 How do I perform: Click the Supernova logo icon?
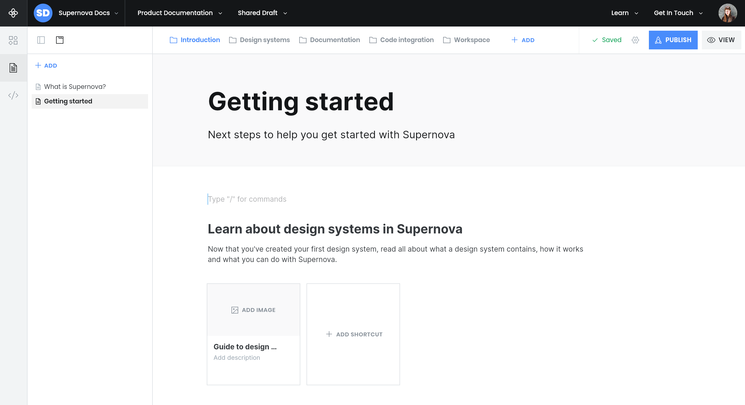[x=13, y=13]
